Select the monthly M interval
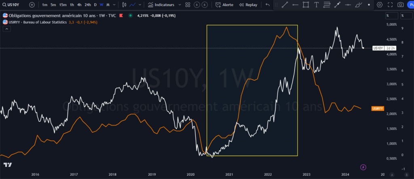Image resolution: width=414 pixels, height=179 pixels. (108, 5)
